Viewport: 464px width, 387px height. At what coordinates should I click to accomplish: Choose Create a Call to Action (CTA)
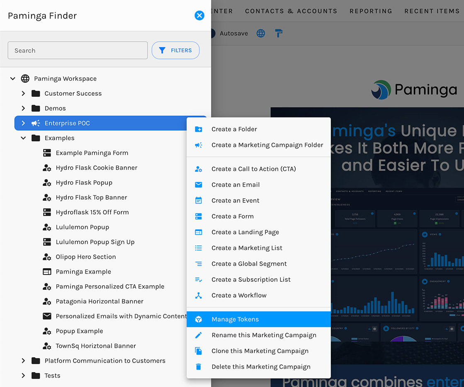click(259, 169)
